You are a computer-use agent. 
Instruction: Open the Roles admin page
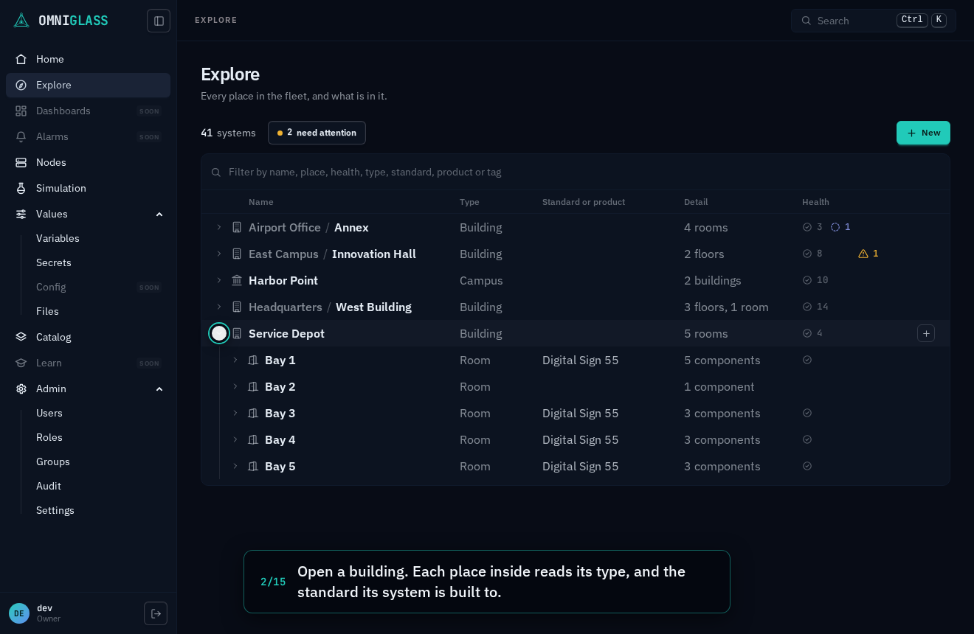pyautogui.click(x=49, y=437)
